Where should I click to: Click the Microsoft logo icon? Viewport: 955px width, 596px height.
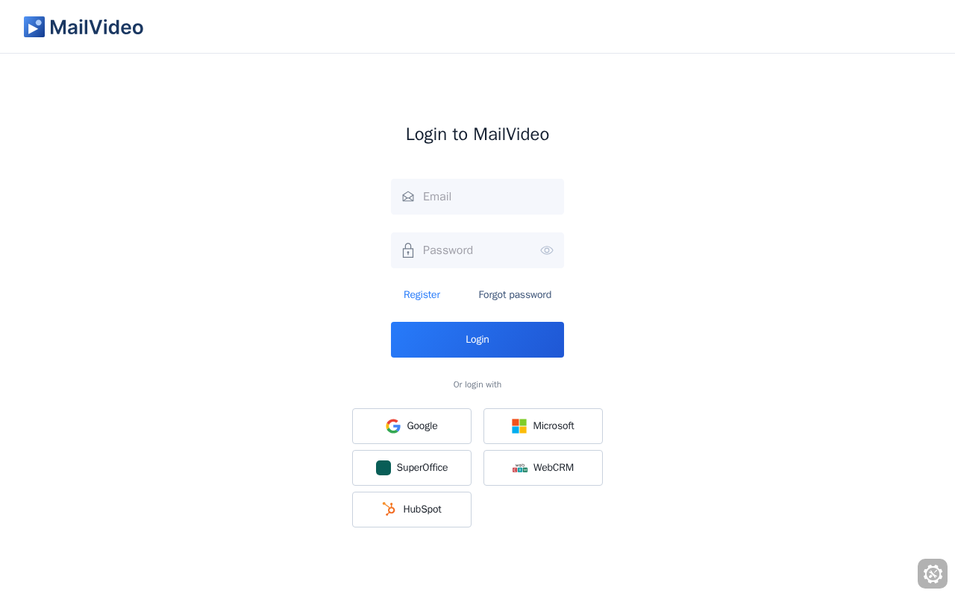519,426
